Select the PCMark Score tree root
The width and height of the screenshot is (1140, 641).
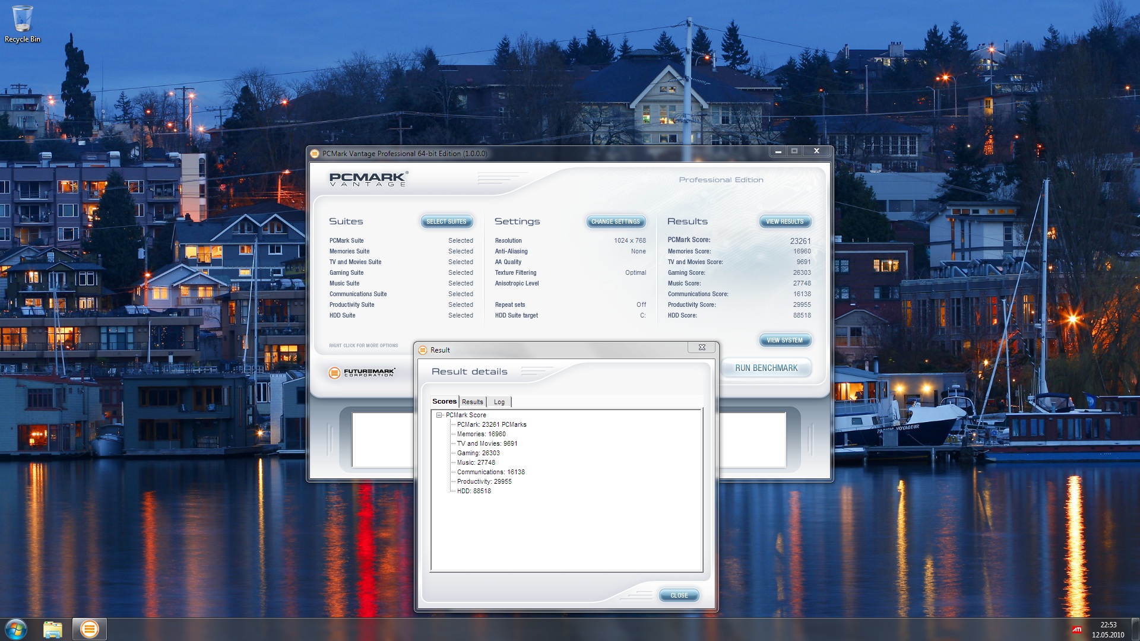click(465, 415)
